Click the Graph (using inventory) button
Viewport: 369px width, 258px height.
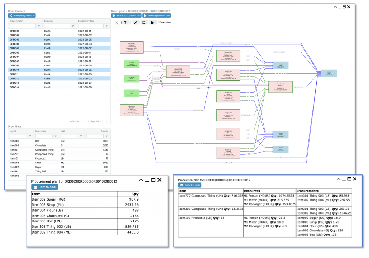pos(22,15)
